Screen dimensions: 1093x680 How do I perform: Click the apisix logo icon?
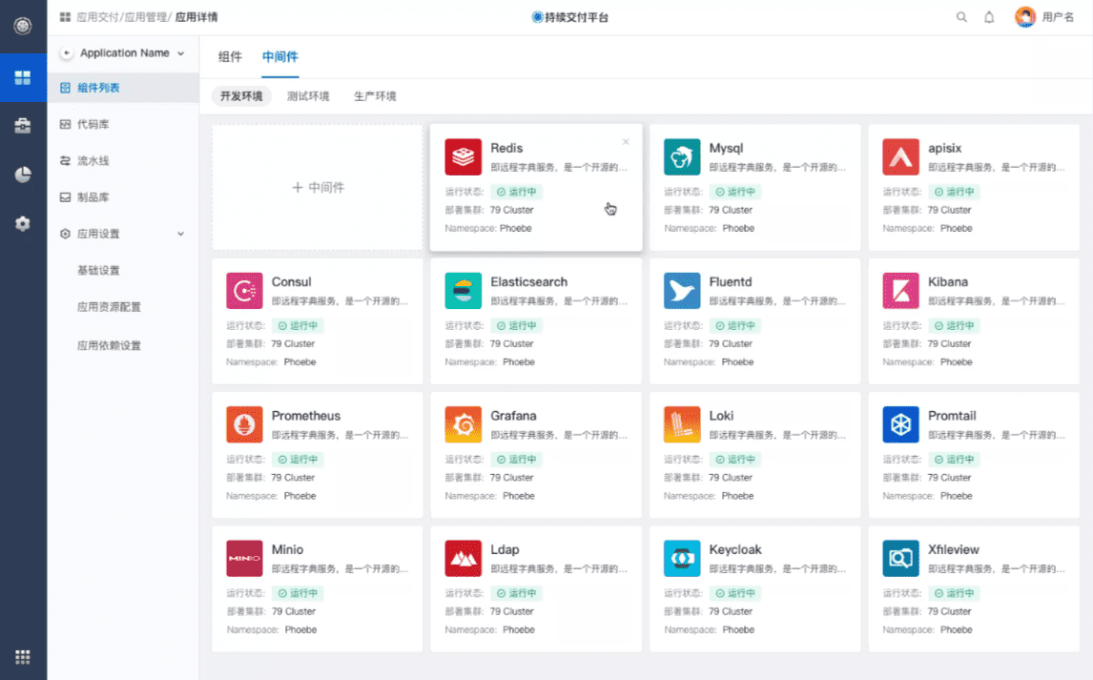click(900, 156)
